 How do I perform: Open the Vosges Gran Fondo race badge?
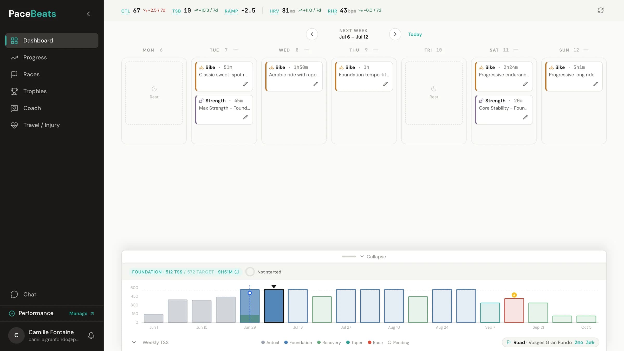pyautogui.click(x=550, y=342)
